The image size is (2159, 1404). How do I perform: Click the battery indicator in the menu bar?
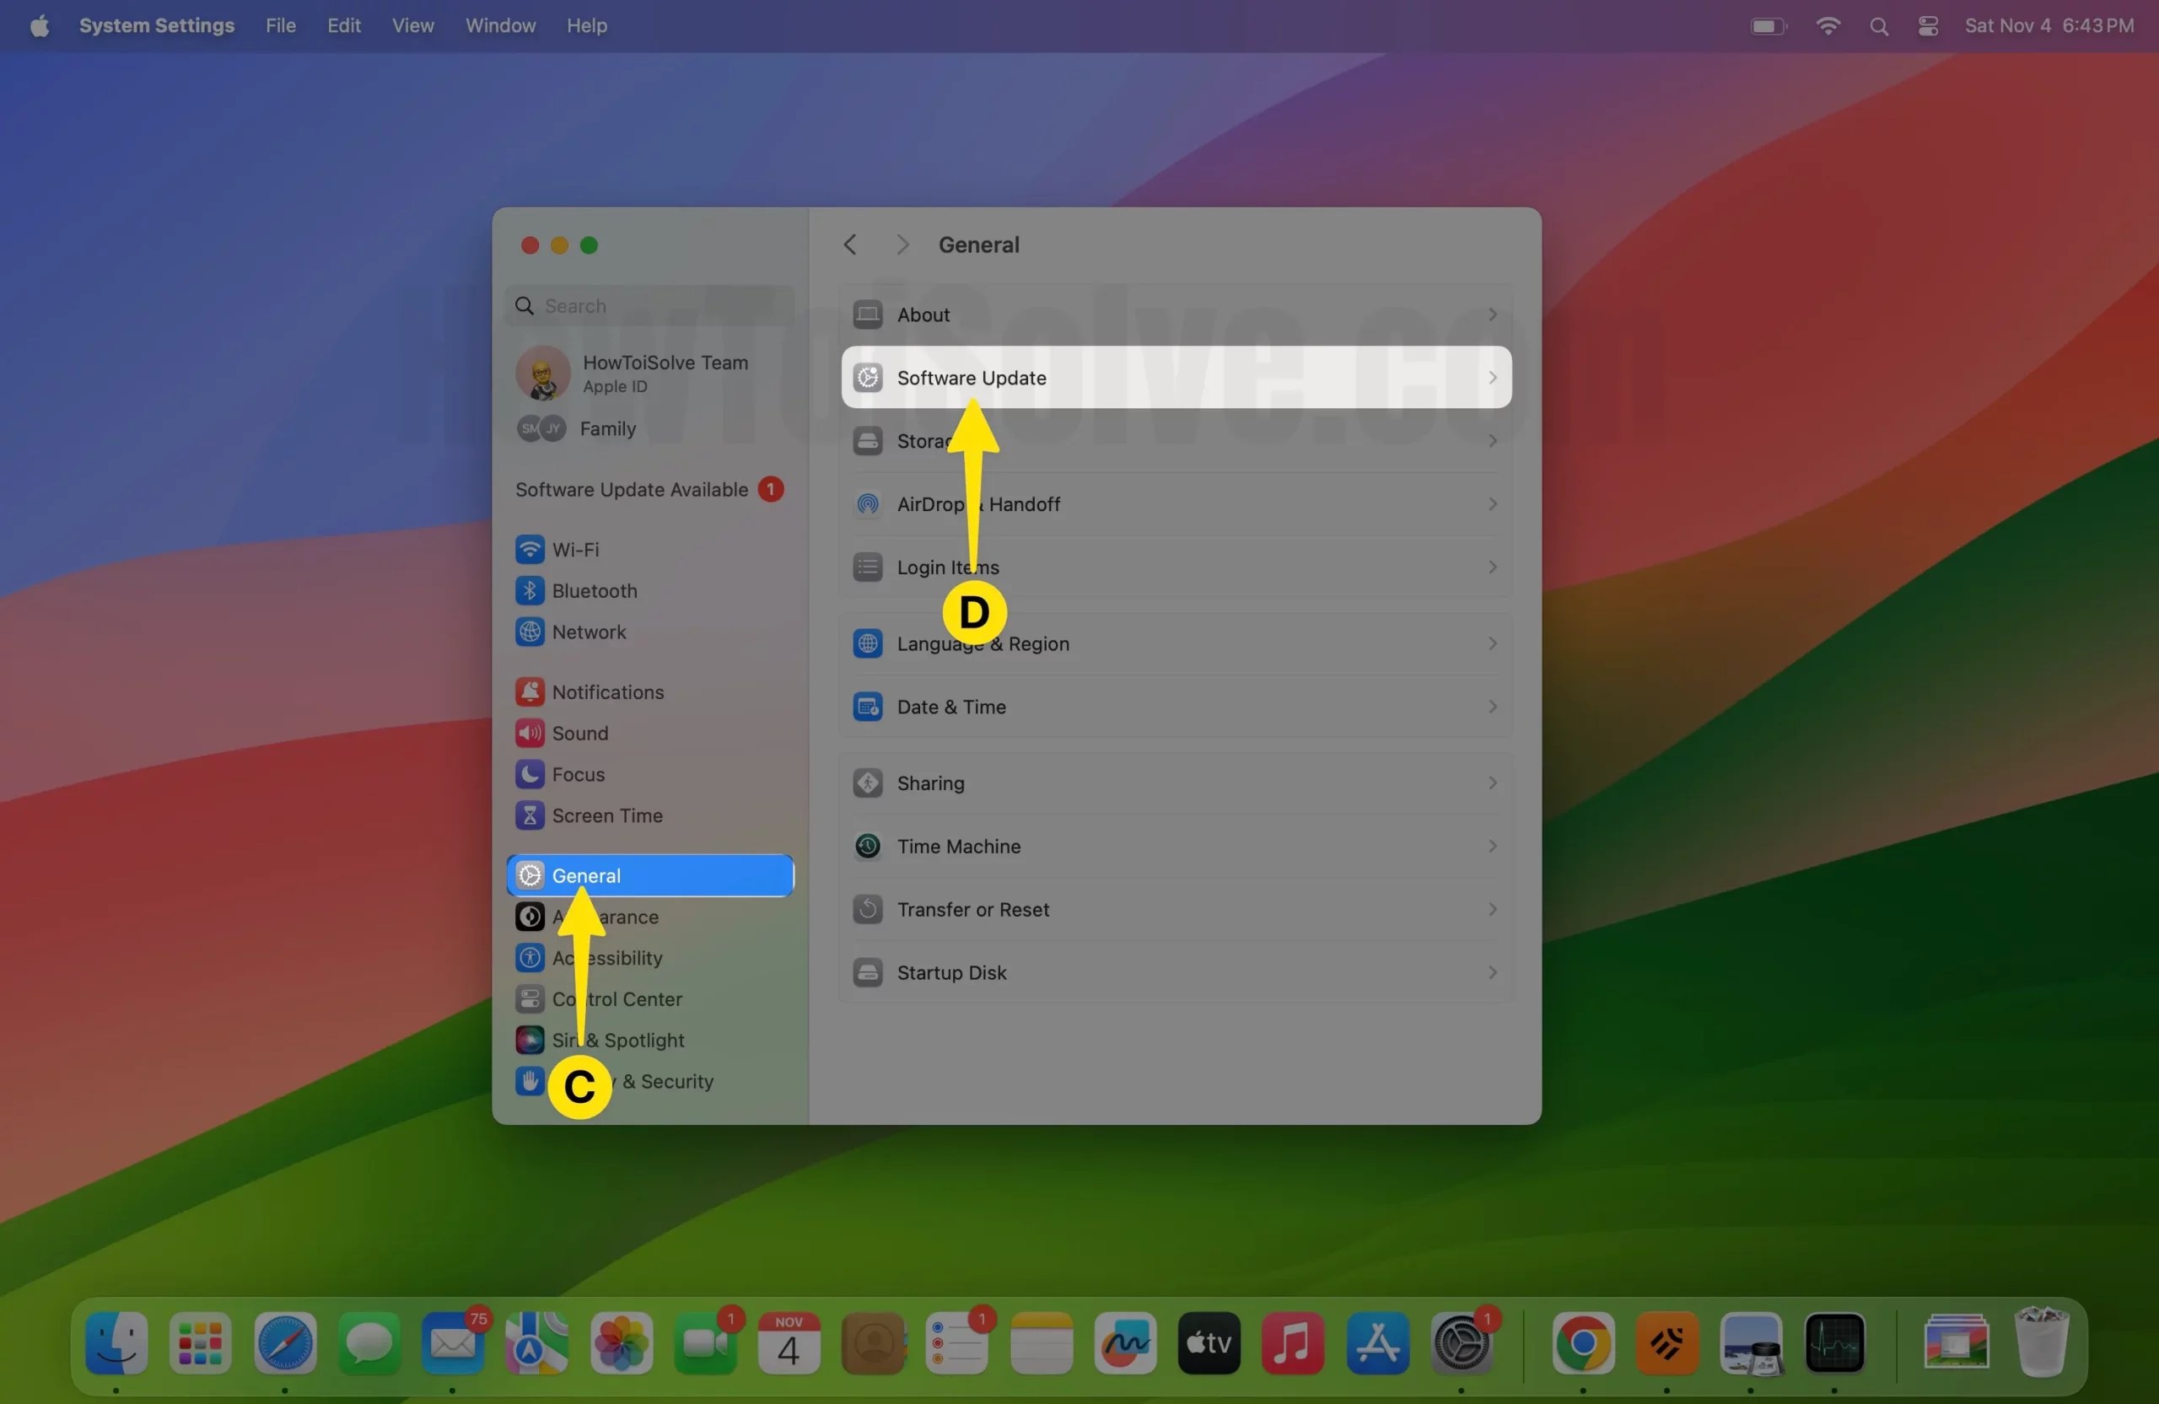1767,25
